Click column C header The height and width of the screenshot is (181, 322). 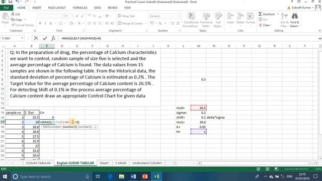click(47, 46)
